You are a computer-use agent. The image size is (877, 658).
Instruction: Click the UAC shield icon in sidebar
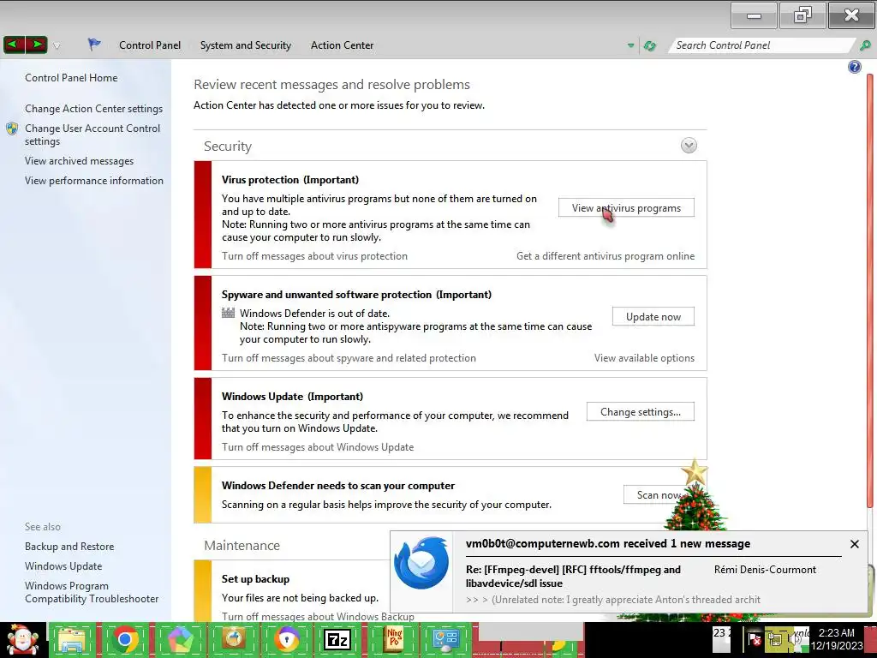pos(12,129)
